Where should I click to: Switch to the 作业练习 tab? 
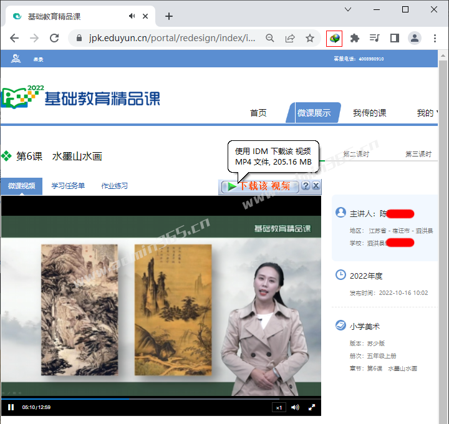click(114, 186)
